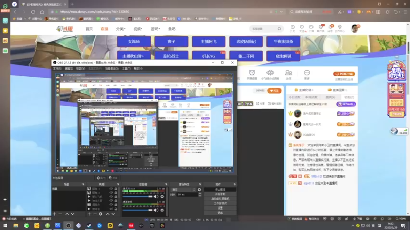Add a new source in OBS

(89, 214)
